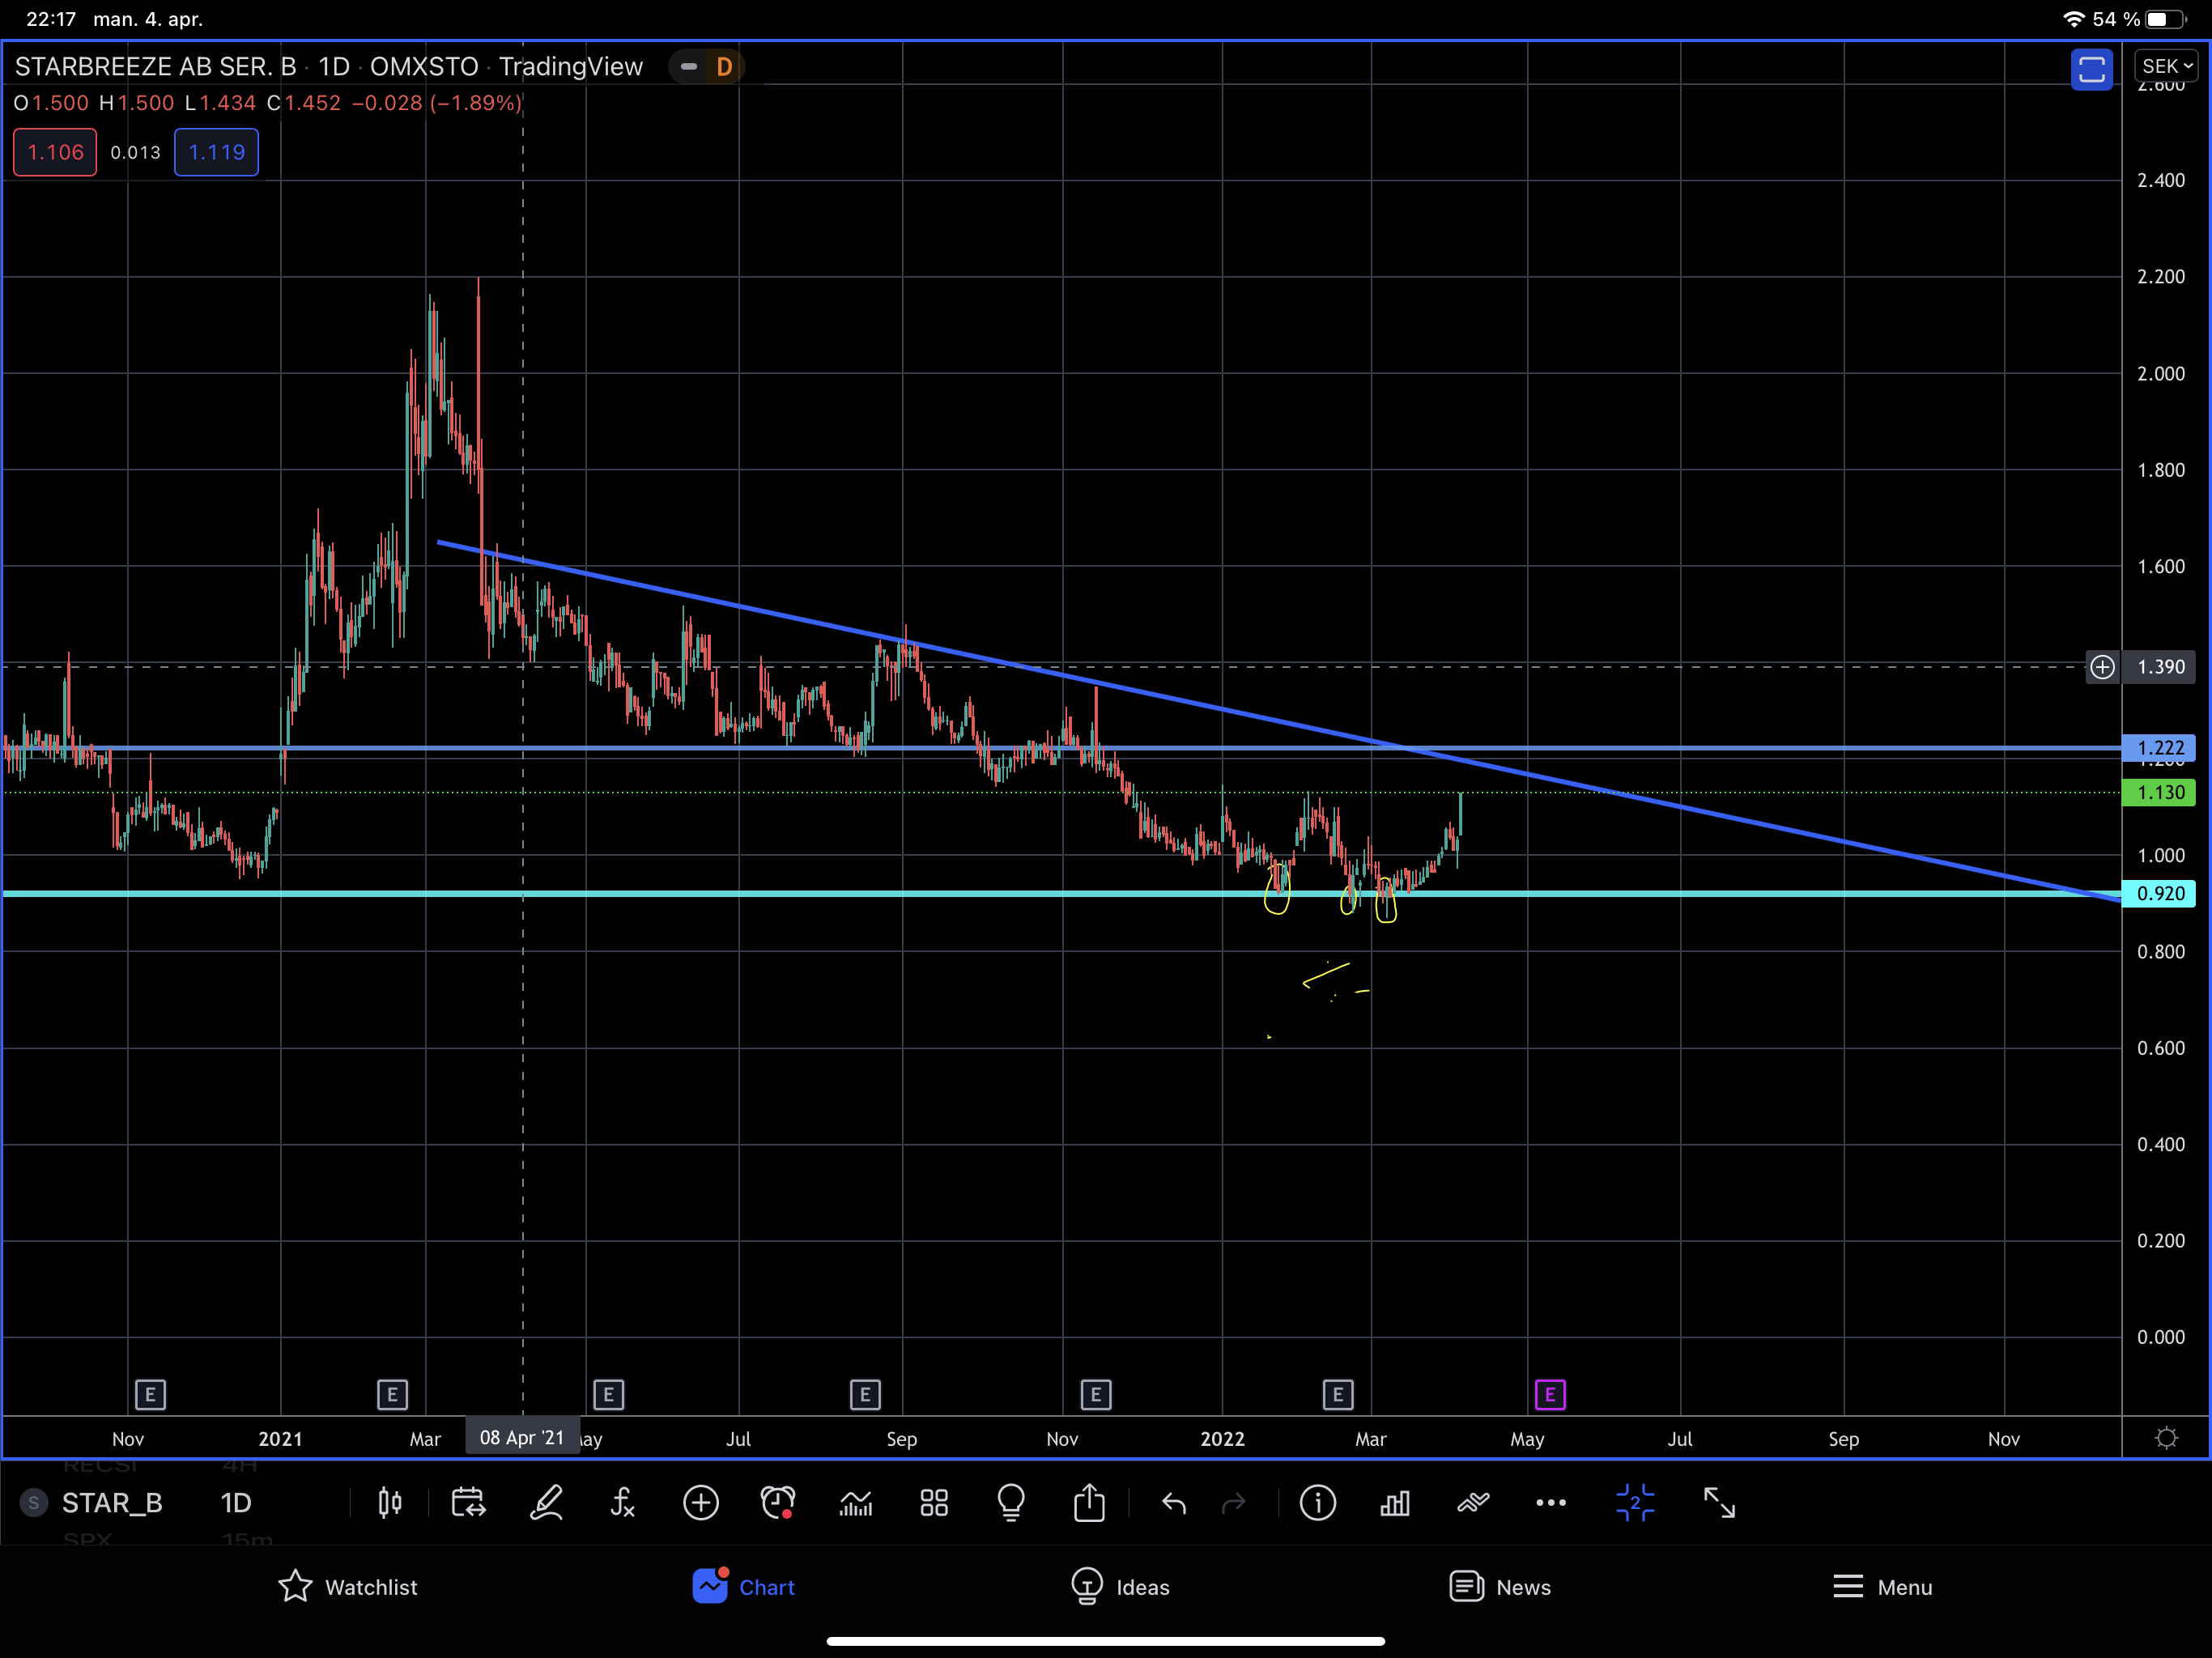Open the drawing pencil tool
This screenshot has width=2212, height=1658.
546,1502
